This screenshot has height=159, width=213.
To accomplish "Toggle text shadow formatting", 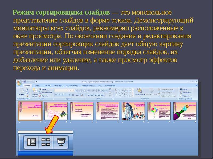I will coord(69,95).
